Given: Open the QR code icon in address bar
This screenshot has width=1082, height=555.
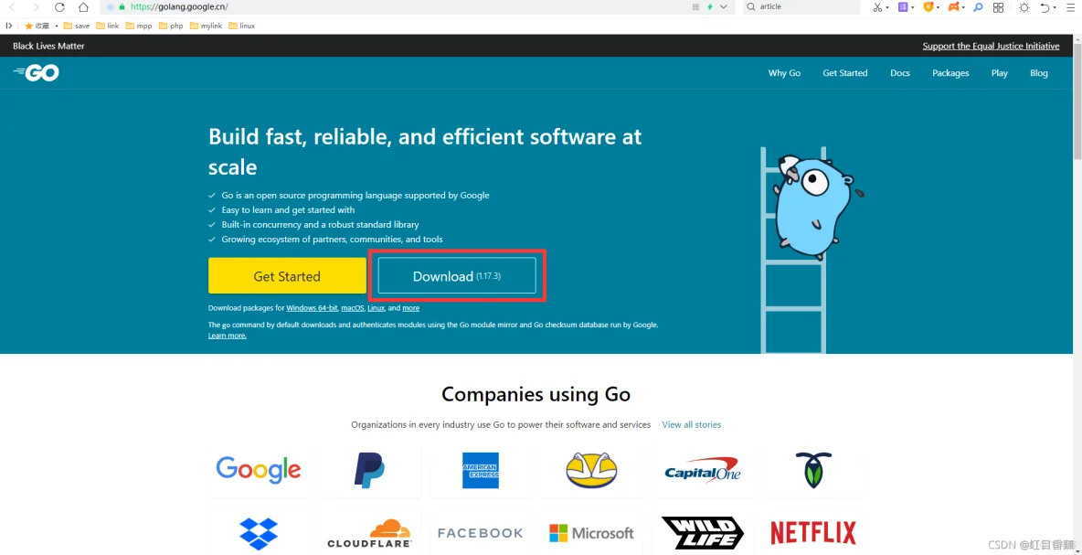Looking at the screenshot, I should point(695,7).
